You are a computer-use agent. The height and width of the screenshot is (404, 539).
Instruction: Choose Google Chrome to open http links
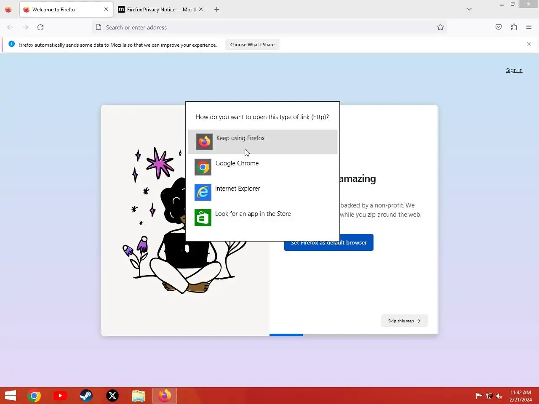[263, 167]
